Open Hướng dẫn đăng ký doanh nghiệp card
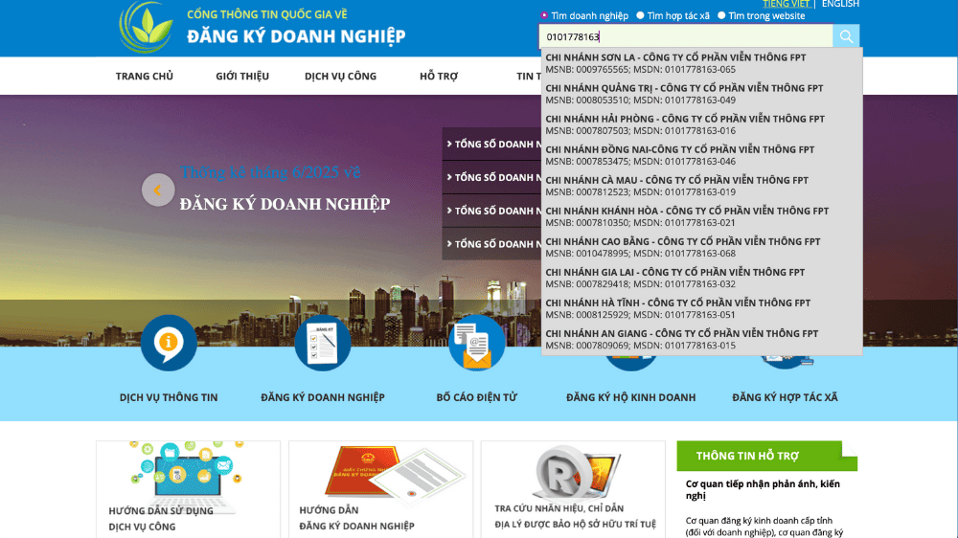The image size is (958, 538). [x=380, y=489]
